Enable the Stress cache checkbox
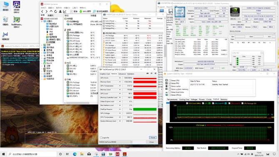Viewport: 279px width, 157px height. click(x=170, y=86)
